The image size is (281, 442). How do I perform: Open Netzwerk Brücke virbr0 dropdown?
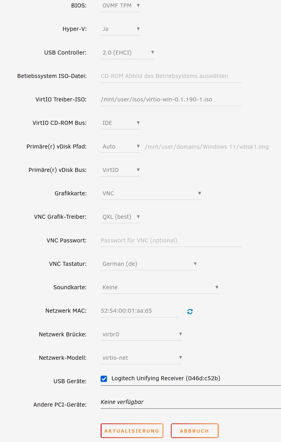coord(141,334)
